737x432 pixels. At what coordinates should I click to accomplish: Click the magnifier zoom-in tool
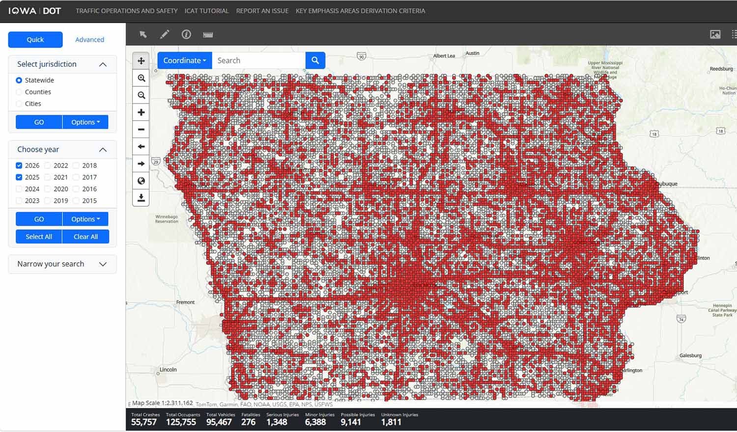(x=141, y=78)
